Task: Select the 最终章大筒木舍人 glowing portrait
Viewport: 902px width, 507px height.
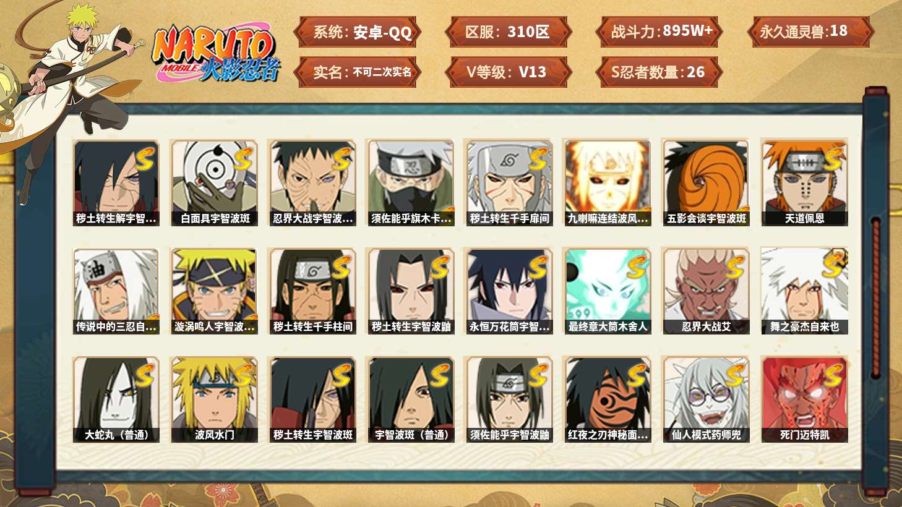Action: [x=608, y=291]
